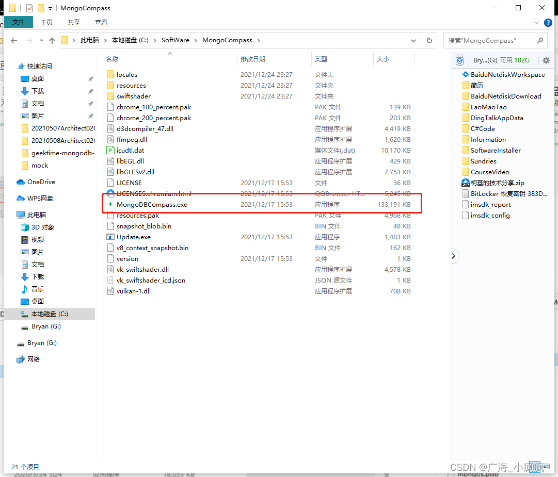Open the 共享 ribbon tab

[74, 22]
